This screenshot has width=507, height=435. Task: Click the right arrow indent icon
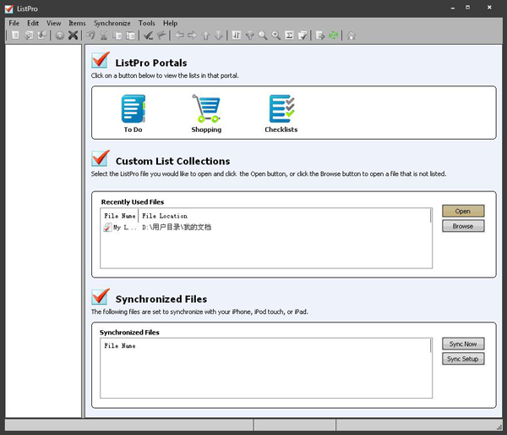(x=193, y=35)
